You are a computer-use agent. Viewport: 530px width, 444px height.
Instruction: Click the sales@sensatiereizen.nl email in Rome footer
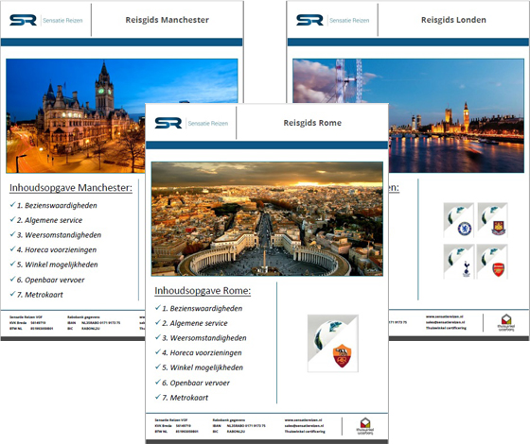304,426
